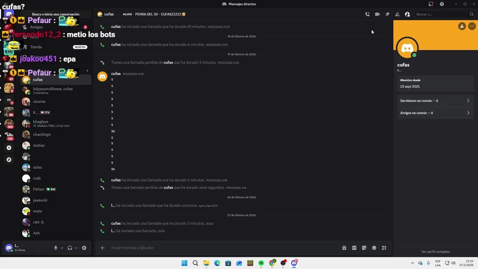Open the three-dots menu in profile panel
The height and width of the screenshot is (269, 478).
pyautogui.click(x=472, y=26)
